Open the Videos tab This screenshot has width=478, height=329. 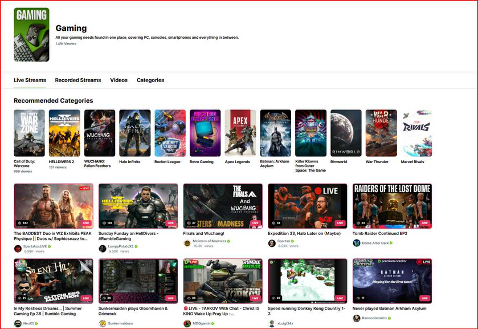coord(119,80)
